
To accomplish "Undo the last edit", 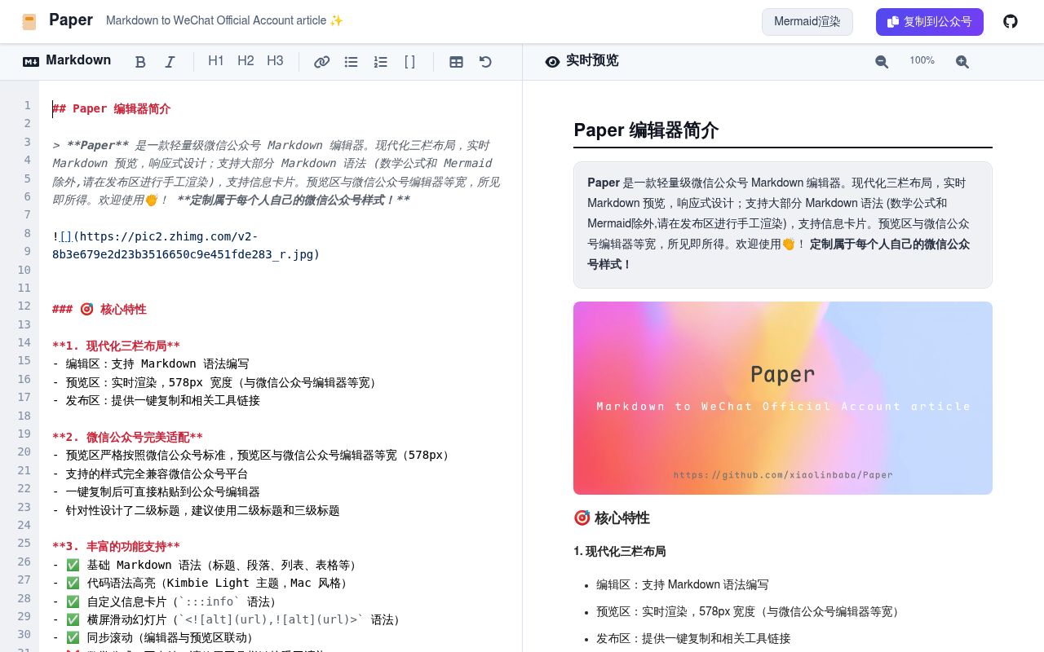I will pyautogui.click(x=485, y=61).
